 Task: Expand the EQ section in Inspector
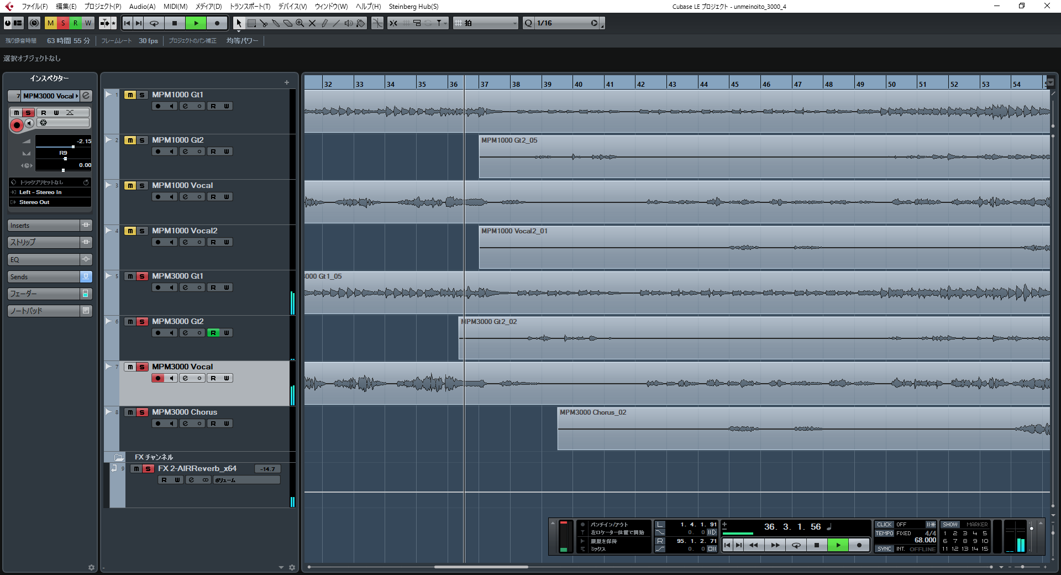click(44, 260)
